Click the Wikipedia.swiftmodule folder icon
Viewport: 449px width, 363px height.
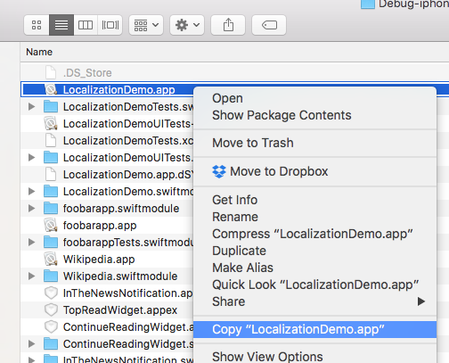[51, 276]
